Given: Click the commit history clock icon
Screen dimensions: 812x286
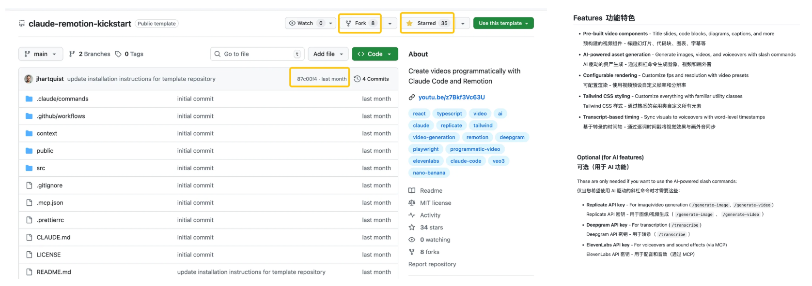Looking at the screenshot, I should point(357,79).
